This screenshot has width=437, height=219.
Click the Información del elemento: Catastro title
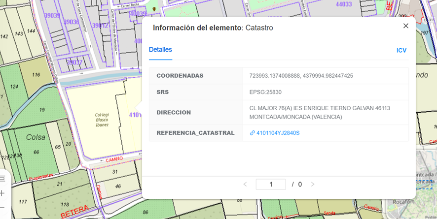(213, 28)
